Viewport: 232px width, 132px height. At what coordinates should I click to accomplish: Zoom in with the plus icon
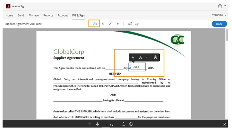coord(131,124)
